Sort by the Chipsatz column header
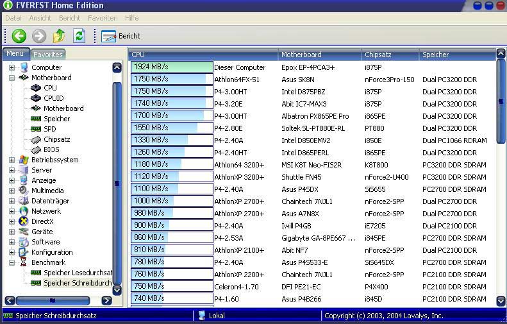The height and width of the screenshot is (324, 507). (390, 55)
